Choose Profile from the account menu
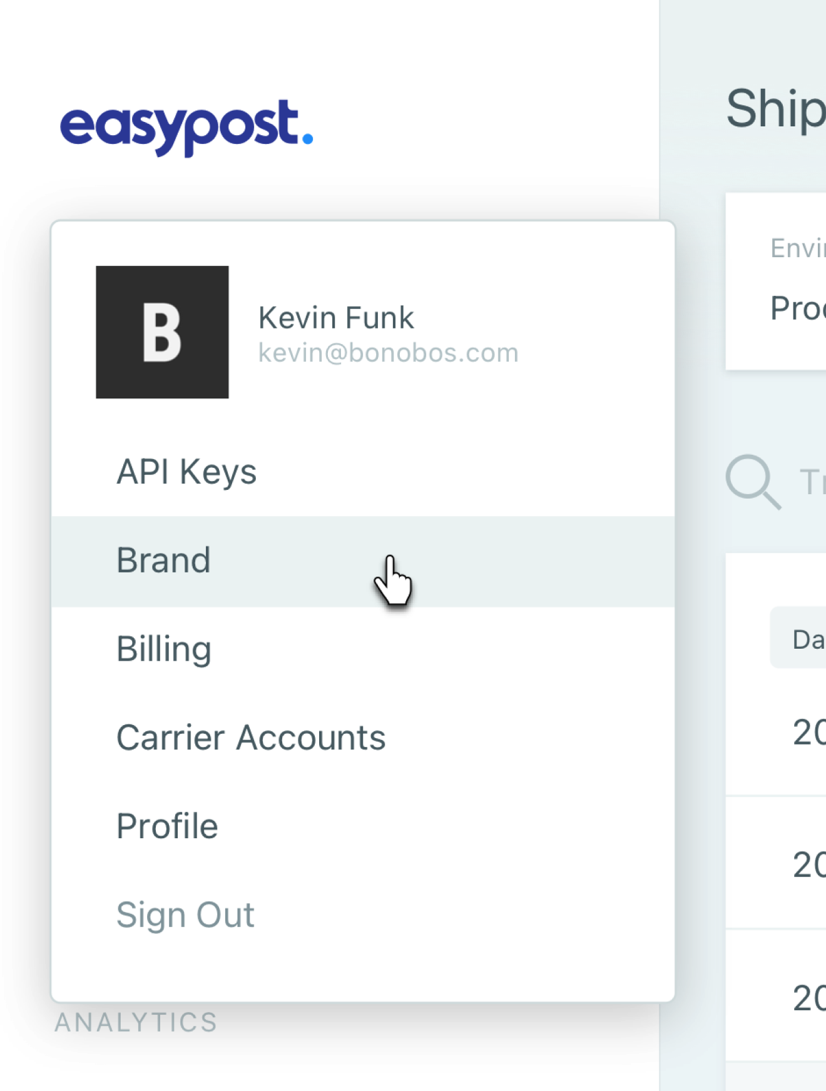 [363, 826]
